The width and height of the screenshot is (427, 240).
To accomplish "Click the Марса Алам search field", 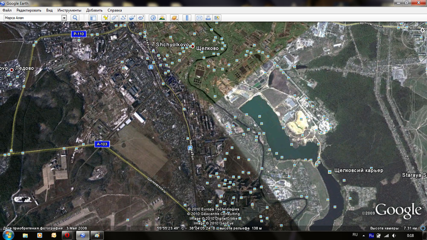I will (x=33, y=18).
